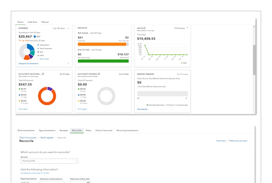Click the $18,127 deposited amount
The height and width of the screenshot is (183, 272).
[123, 54]
